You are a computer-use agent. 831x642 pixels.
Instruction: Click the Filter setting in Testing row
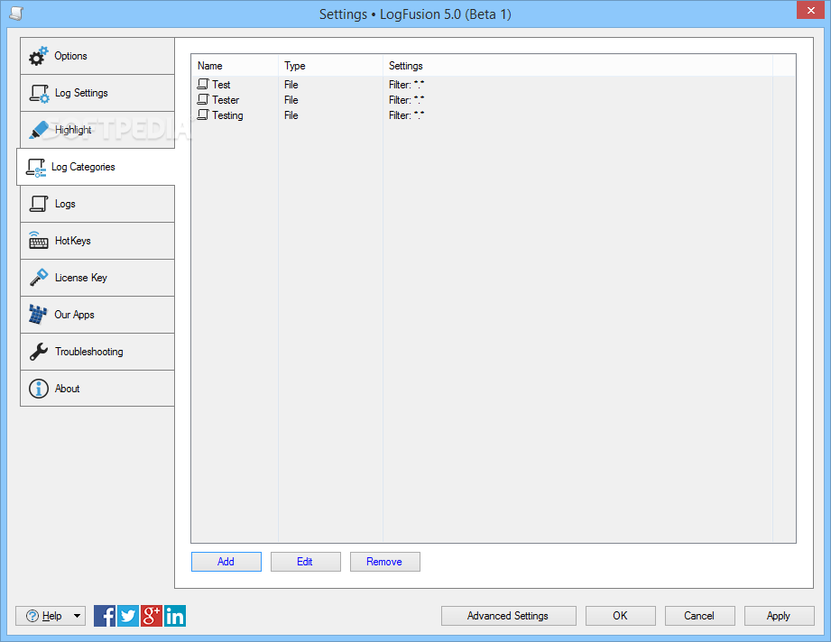[407, 115]
